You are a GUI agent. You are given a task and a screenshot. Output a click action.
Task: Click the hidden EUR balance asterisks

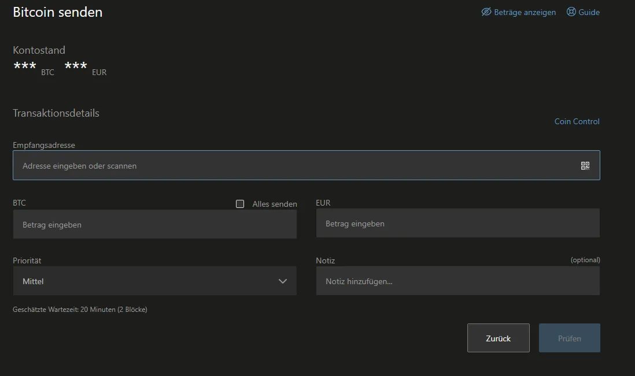tap(76, 65)
